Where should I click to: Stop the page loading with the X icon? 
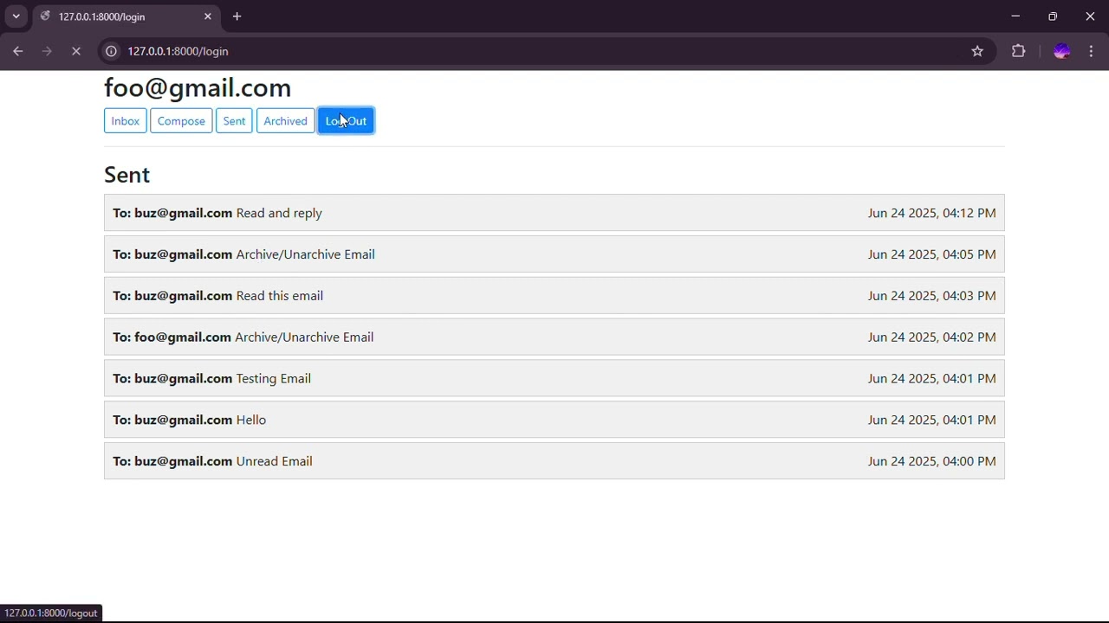pyautogui.click(x=76, y=51)
